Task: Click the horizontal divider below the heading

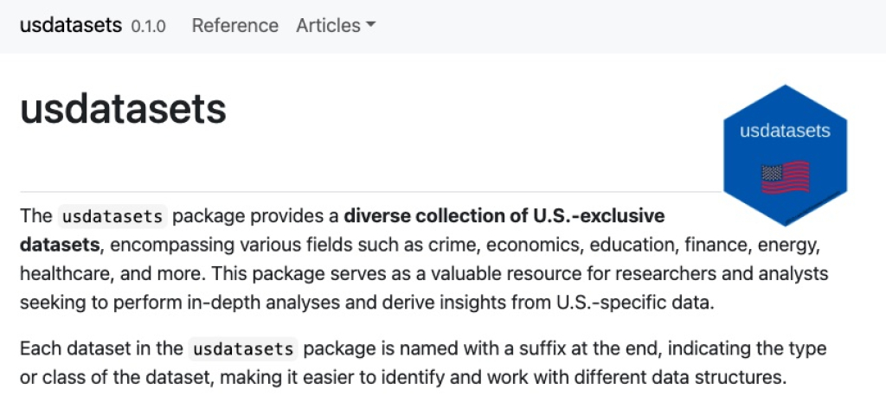Action: coord(372,192)
